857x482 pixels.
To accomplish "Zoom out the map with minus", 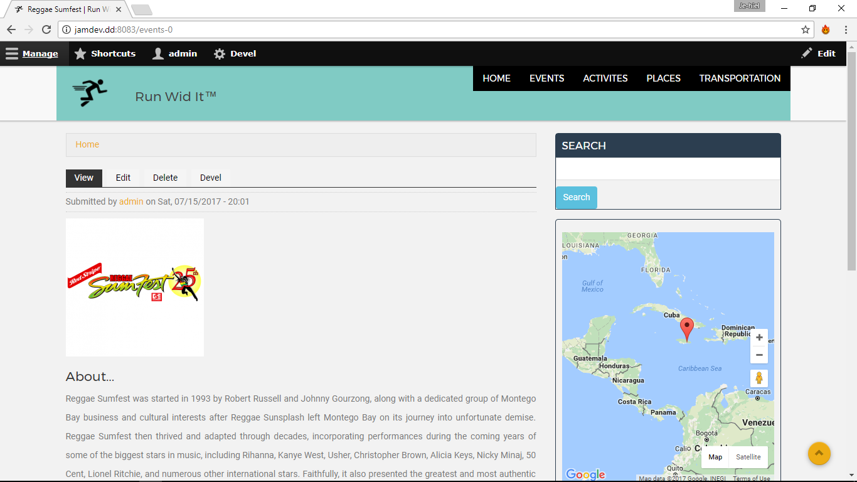I will 759,355.
